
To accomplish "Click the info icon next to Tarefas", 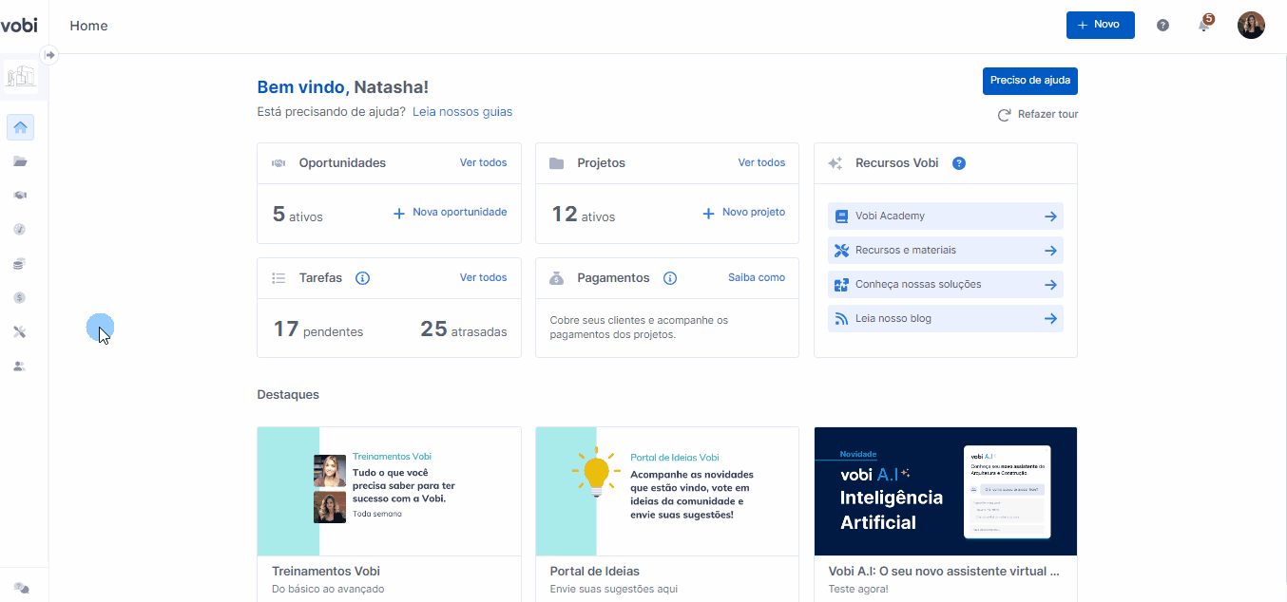I will (362, 278).
